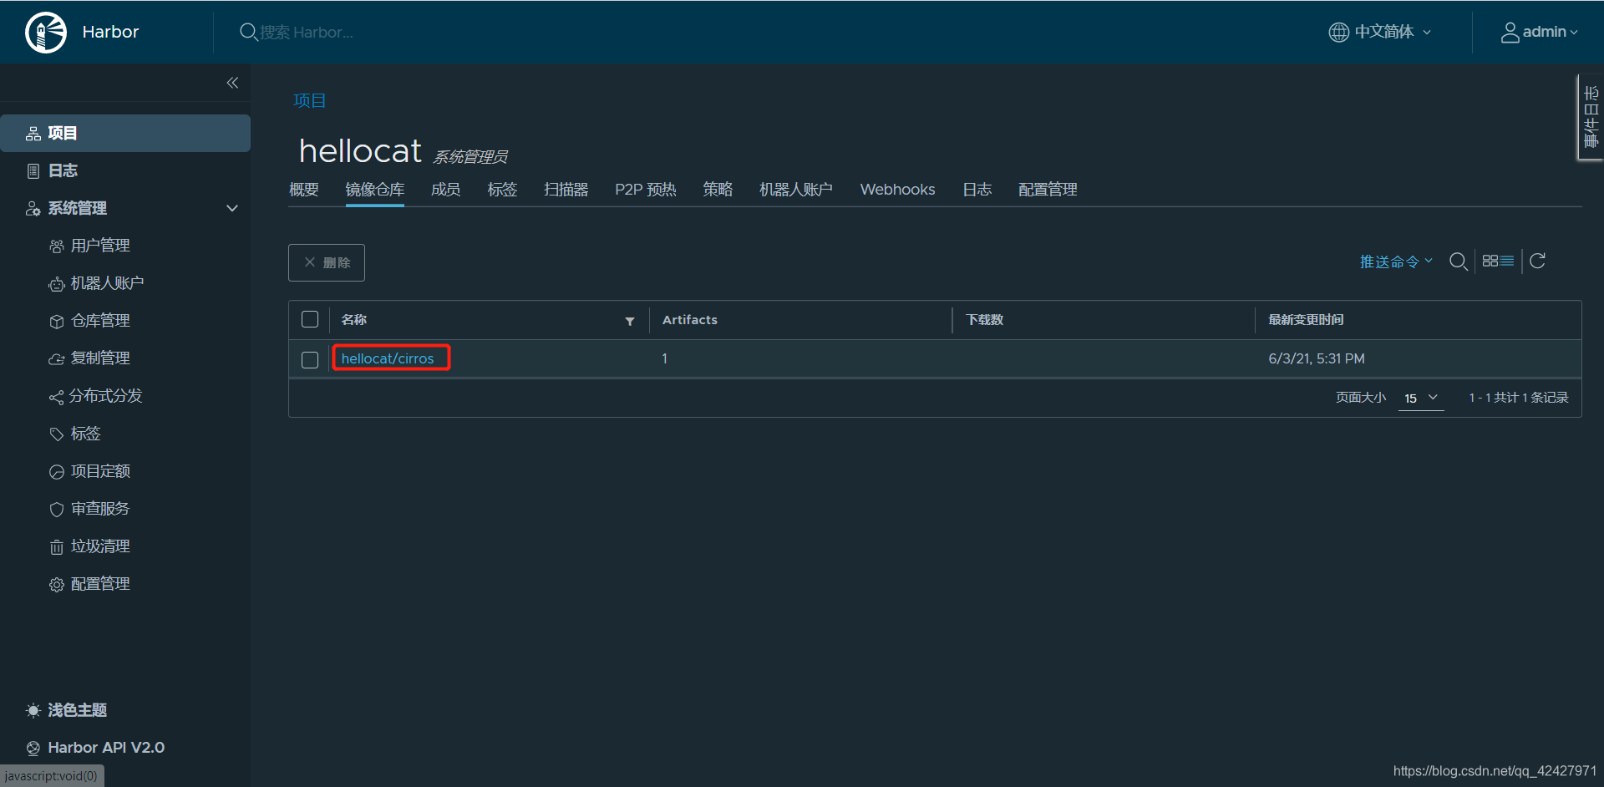
Task: Sort by 最新变更时间 column header
Action: pyautogui.click(x=1306, y=320)
